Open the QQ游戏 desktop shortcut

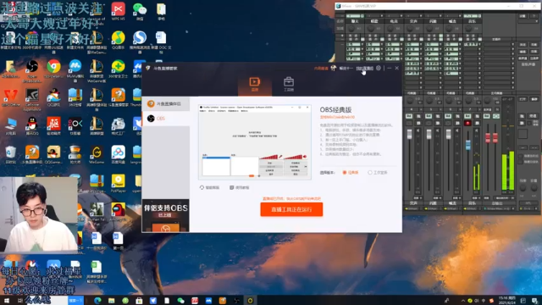coord(53,97)
